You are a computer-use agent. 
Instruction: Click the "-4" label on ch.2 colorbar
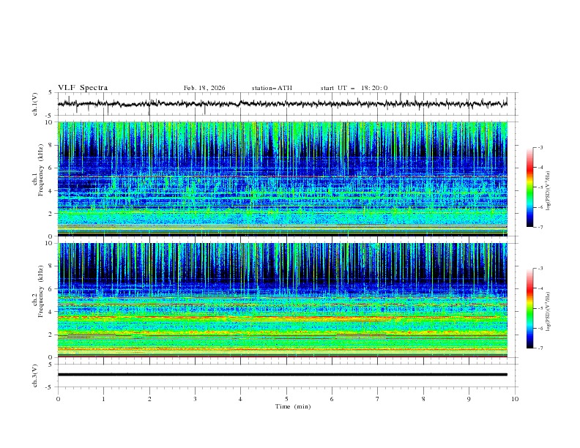pos(540,288)
